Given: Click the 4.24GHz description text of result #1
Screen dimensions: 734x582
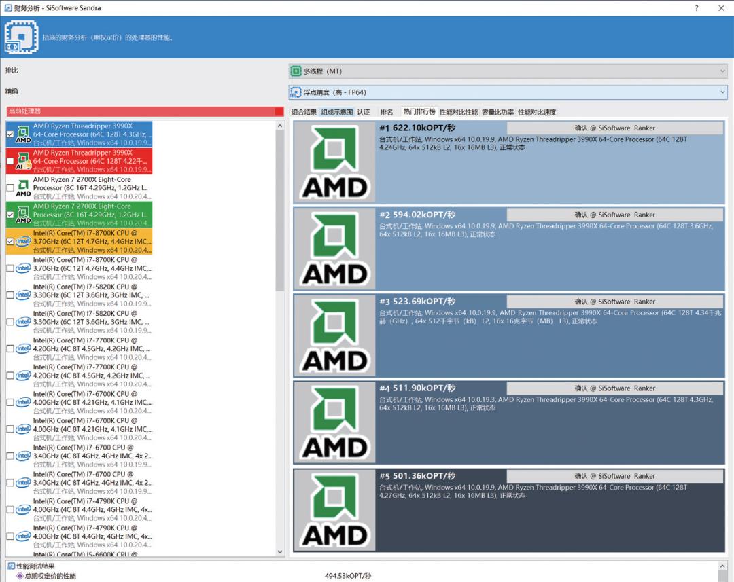Looking at the screenshot, I should (534, 143).
